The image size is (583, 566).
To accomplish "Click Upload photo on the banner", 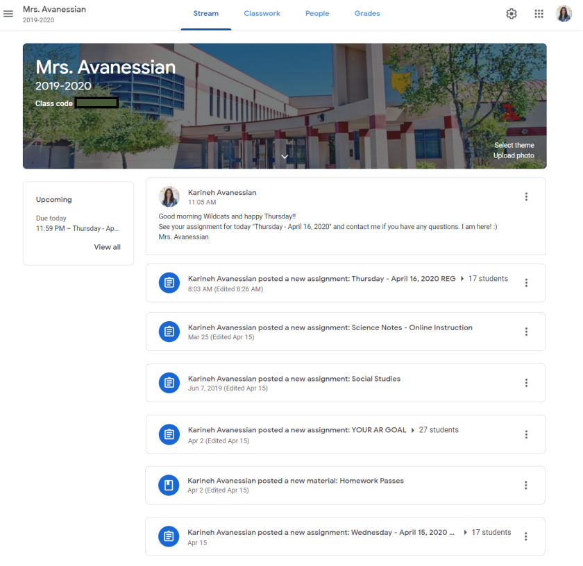I will click(514, 155).
